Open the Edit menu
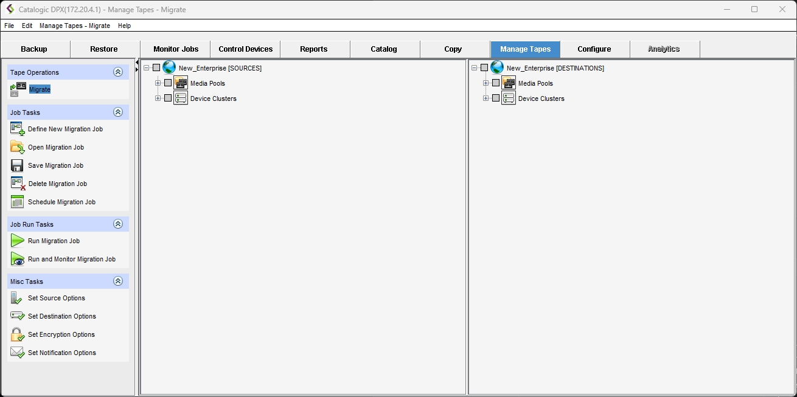The width and height of the screenshot is (797, 397). click(x=27, y=26)
